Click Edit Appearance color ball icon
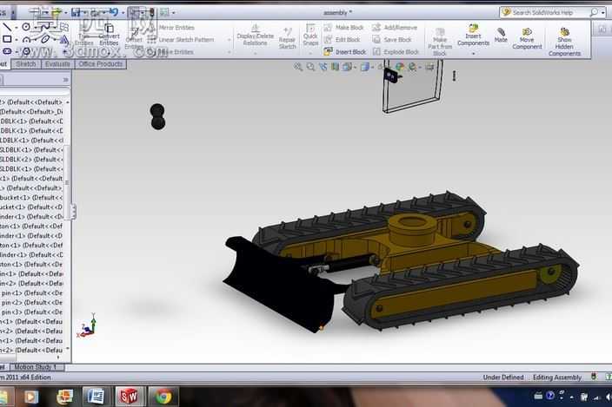Image resolution: width=612 pixels, height=407 pixels. [400, 68]
